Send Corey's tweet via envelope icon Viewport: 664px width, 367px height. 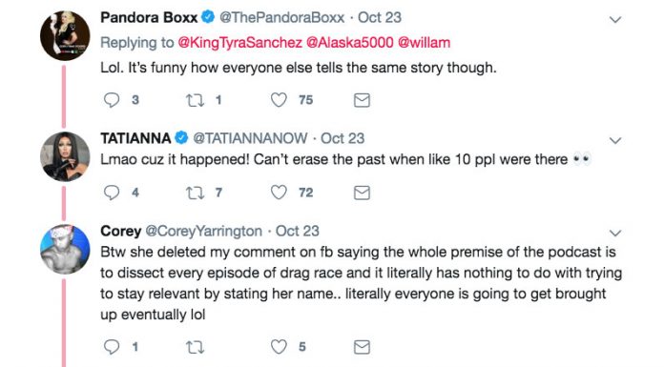[362, 348]
